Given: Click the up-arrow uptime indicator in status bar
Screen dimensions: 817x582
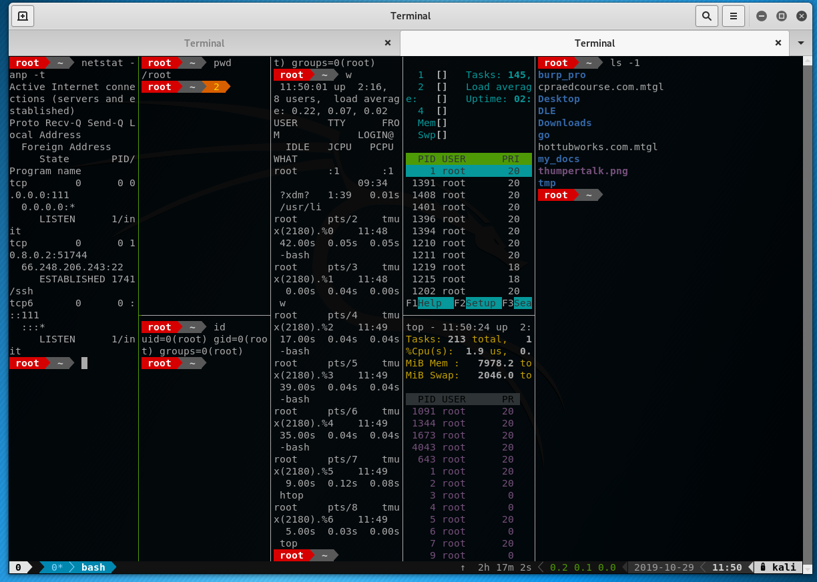Looking at the screenshot, I should pos(463,567).
